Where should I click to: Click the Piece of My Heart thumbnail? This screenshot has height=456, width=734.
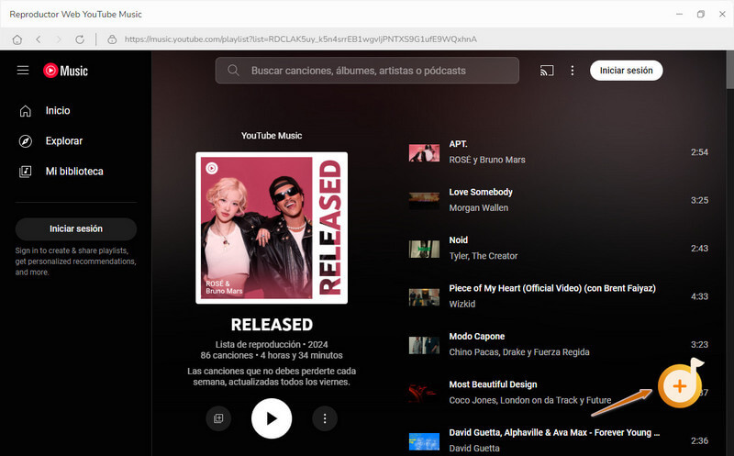[x=424, y=297]
